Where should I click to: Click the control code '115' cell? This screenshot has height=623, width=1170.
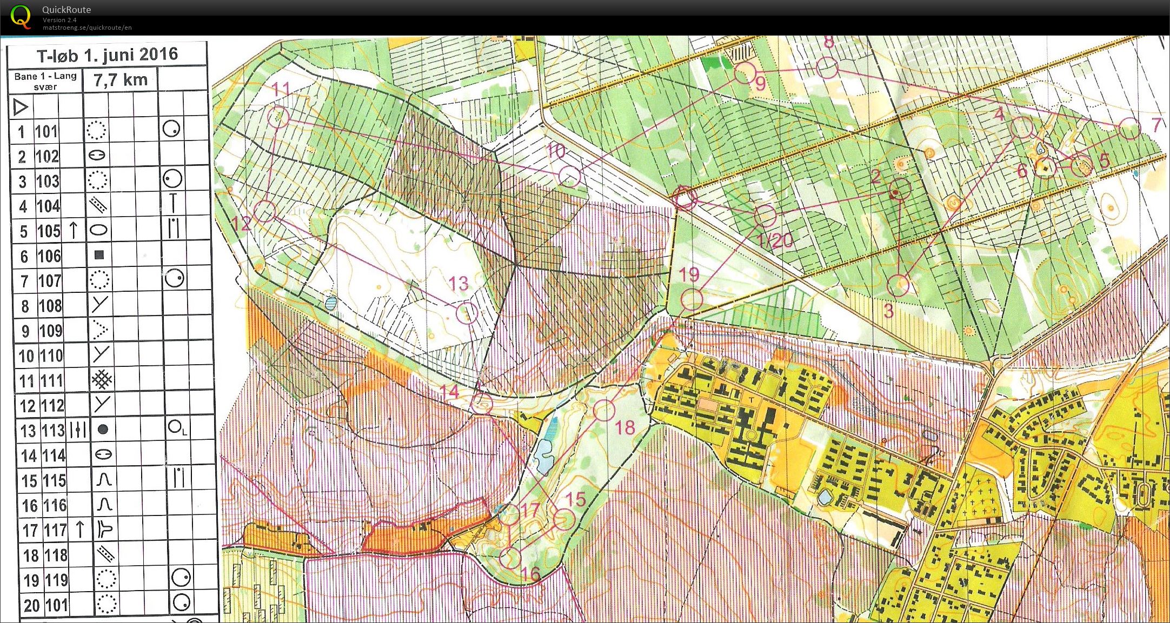54,480
